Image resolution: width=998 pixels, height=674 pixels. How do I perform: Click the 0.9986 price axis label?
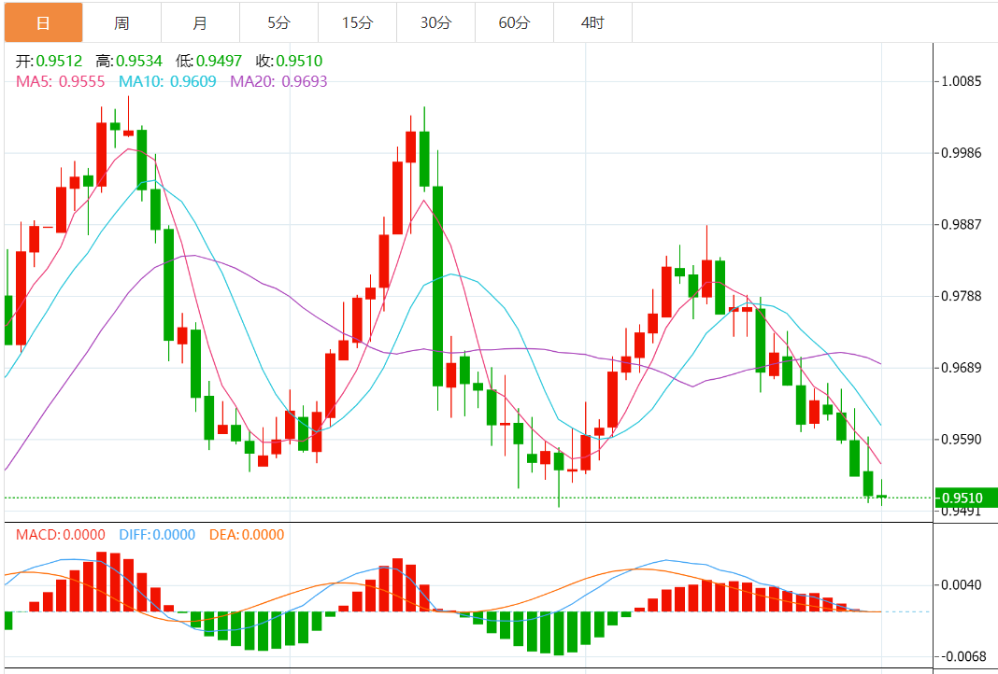(961, 152)
